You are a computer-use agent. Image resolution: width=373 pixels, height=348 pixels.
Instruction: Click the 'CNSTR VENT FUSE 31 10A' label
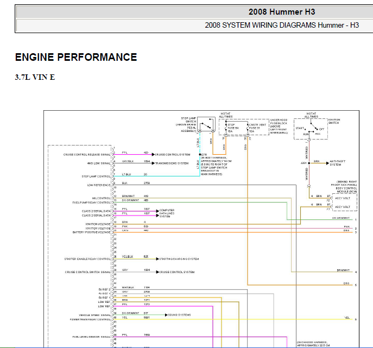click(x=257, y=128)
